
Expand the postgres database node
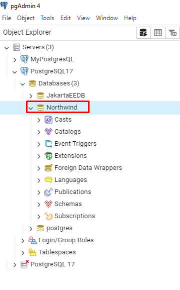click(x=30, y=229)
